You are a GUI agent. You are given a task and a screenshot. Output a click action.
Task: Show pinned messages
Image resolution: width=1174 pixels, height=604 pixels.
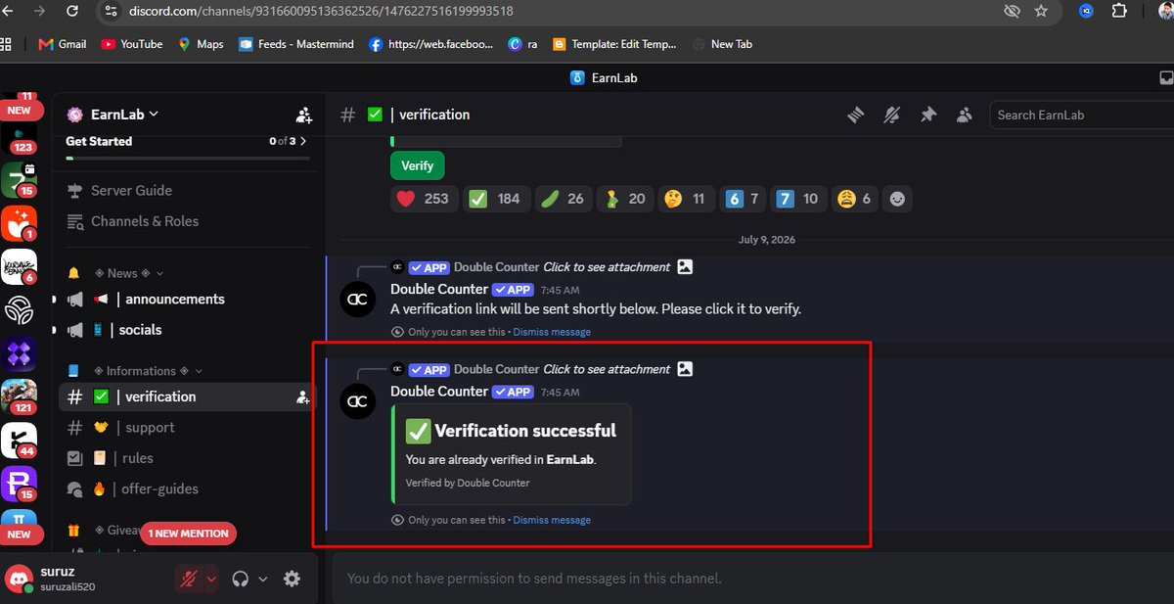click(x=927, y=115)
